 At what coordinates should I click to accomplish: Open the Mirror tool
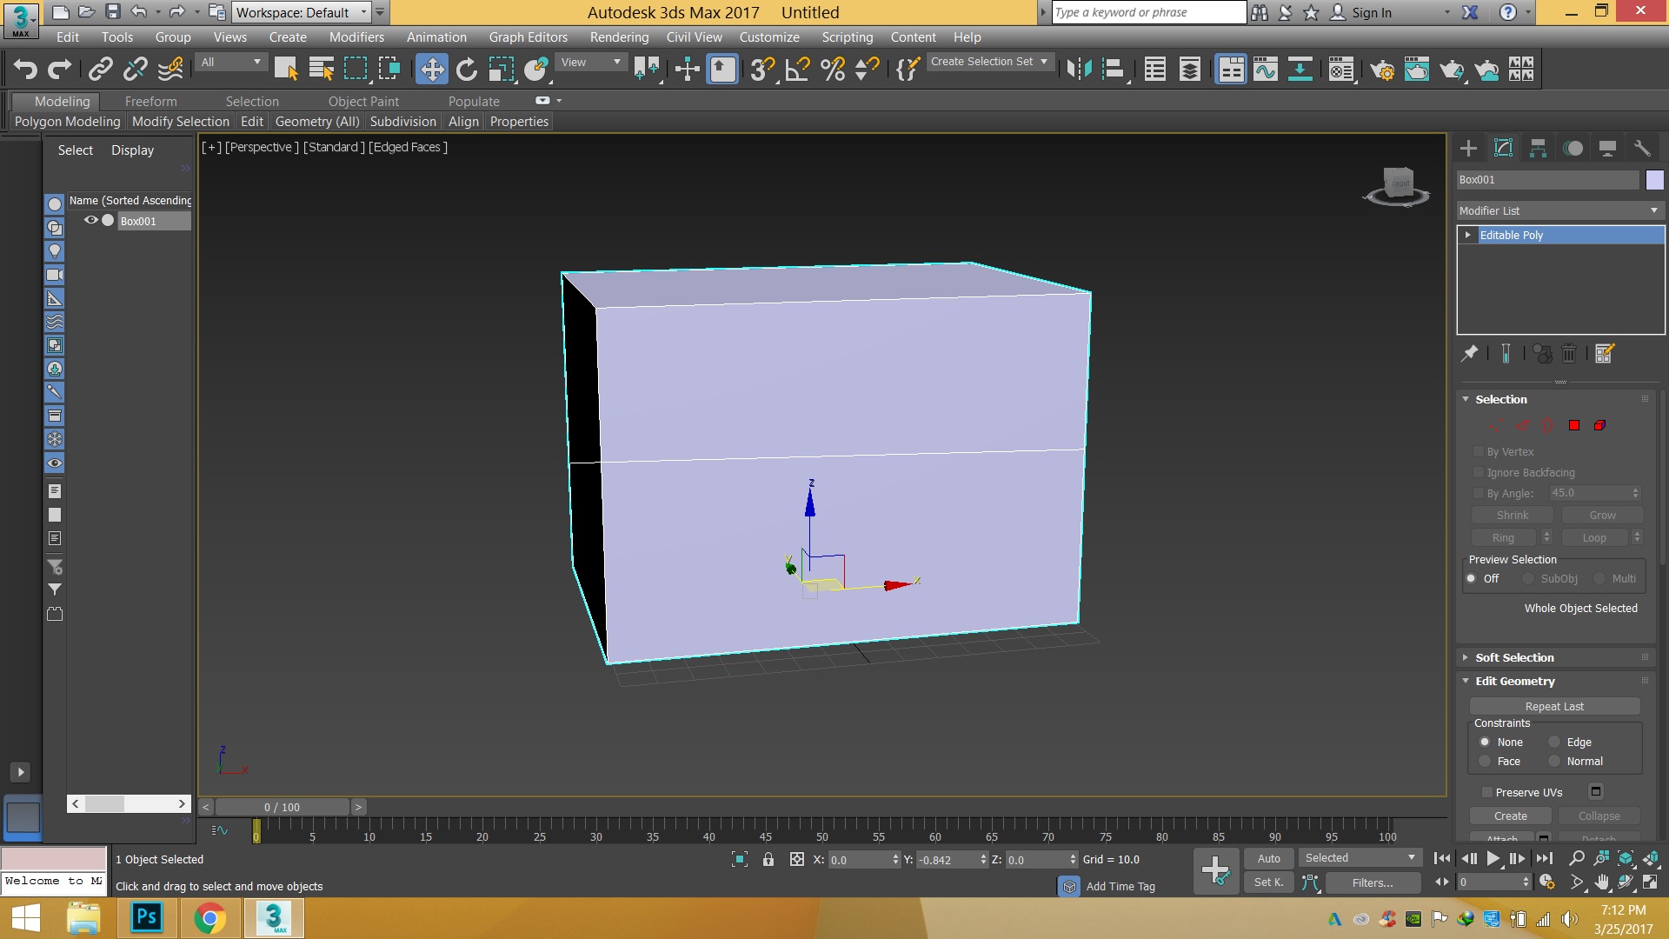pos(1079,70)
